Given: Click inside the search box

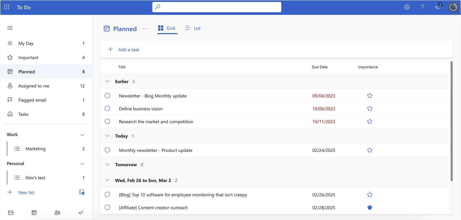Looking at the screenshot, I should coord(216,7).
